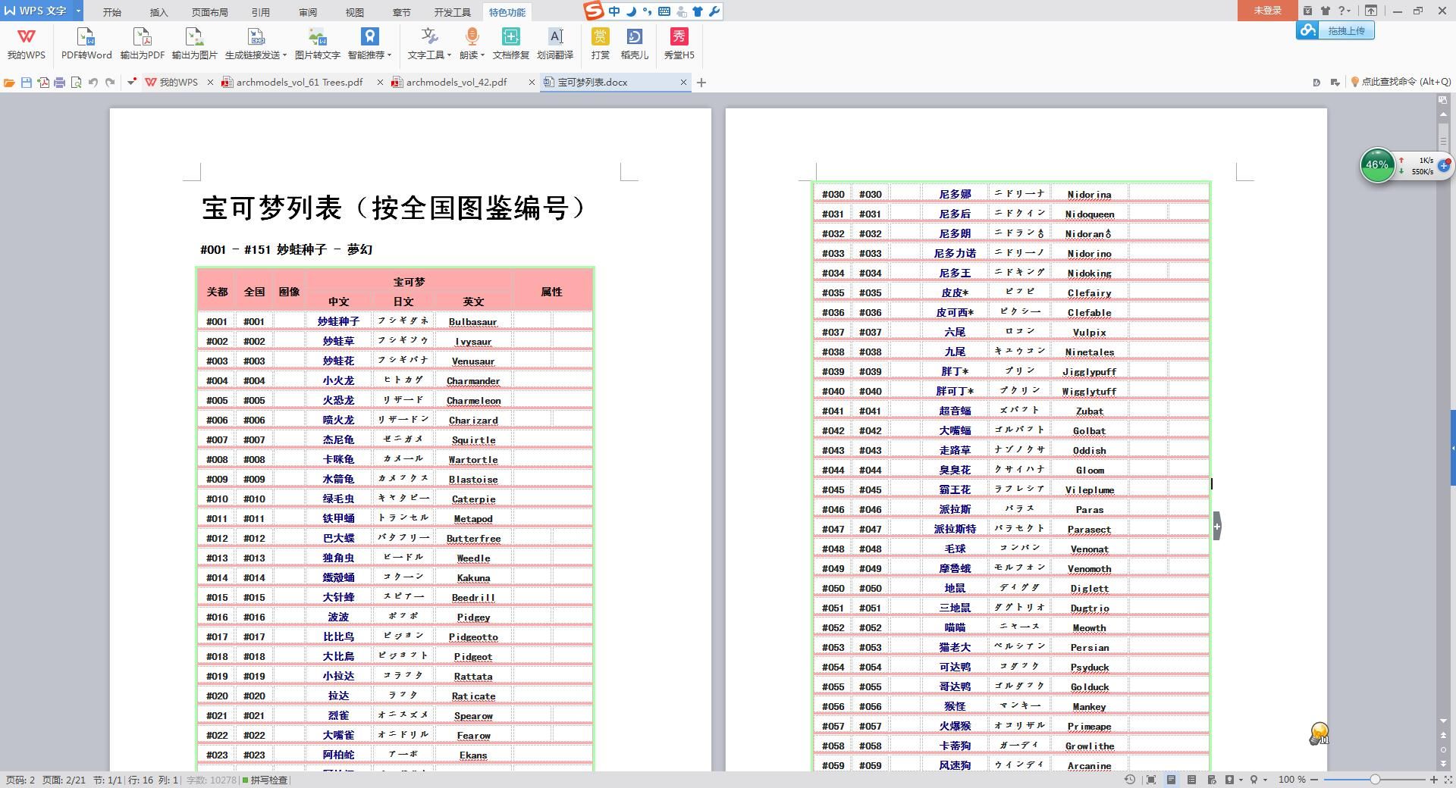This screenshot has height=788, width=1456.
Task: Switch to page layout view in status bar
Action: click(1171, 780)
